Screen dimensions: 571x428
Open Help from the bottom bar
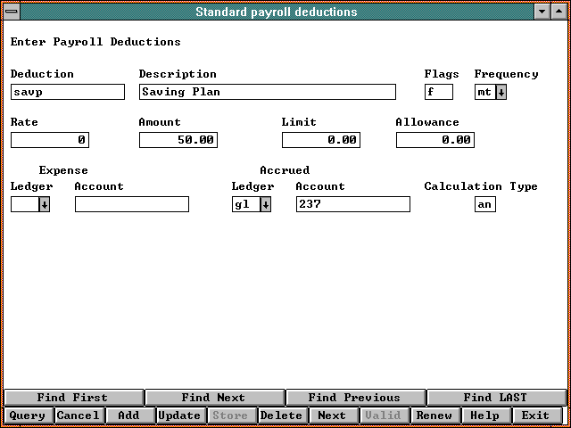tap(484, 416)
